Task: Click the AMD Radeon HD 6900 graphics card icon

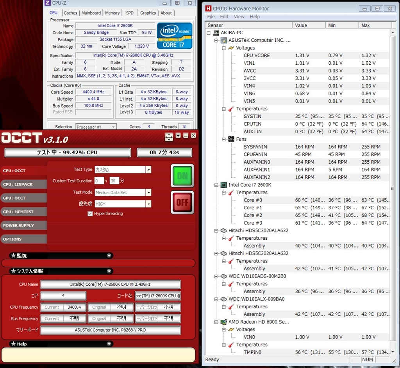Action: coord(224,322)
